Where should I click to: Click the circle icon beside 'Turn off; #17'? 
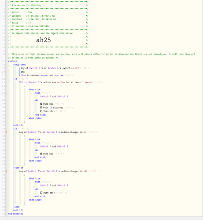[41, 193]
